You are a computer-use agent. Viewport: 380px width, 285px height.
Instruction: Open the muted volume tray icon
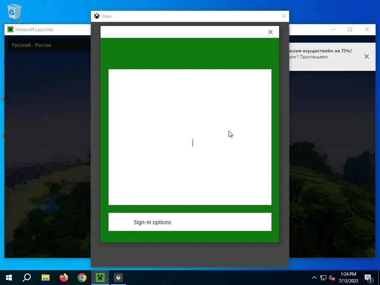(332, 278)
